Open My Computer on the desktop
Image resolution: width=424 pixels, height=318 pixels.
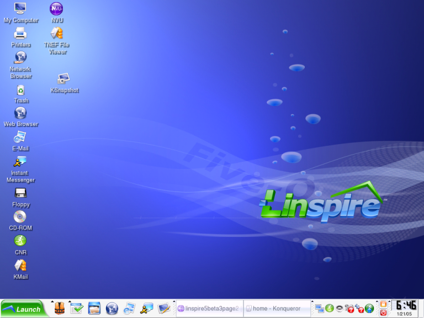[x=20, y=9]
